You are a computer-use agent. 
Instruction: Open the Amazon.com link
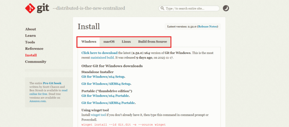(38, 101)
